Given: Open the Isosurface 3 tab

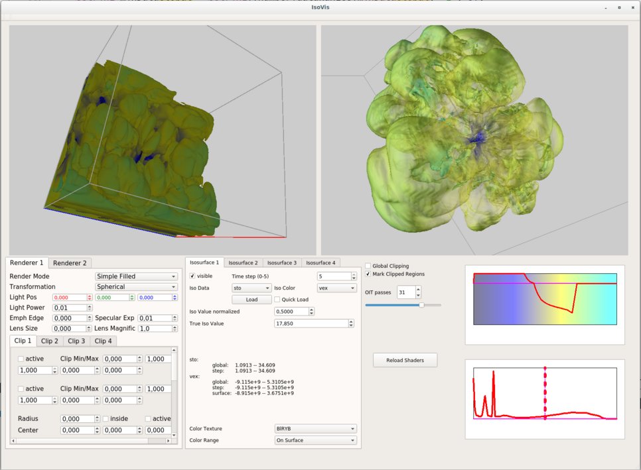Looking at the screenshot, I should tap(282, 263).
